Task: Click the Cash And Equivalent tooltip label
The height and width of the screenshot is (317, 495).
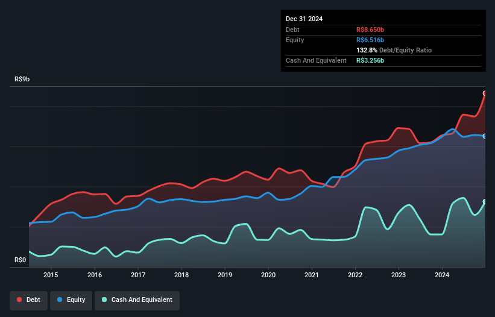Action: pyautogui.click(x=316, y=60)
